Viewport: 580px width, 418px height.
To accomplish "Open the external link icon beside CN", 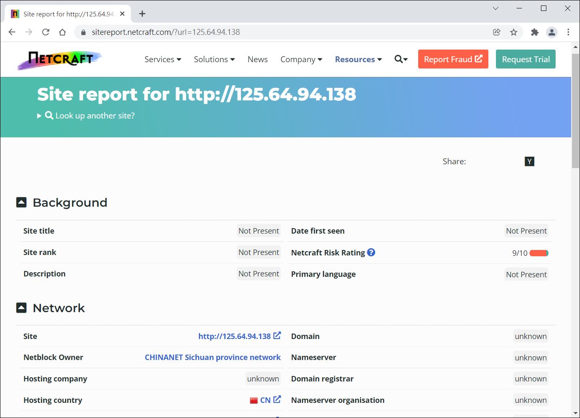I will tap(277, 400).
